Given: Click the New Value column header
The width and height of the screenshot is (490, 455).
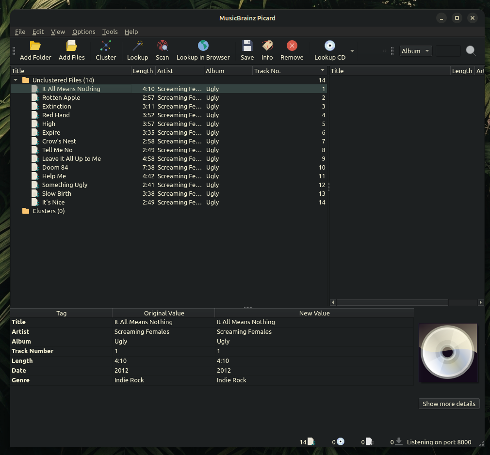Looking at the screenshot, I should click(314, 314).
